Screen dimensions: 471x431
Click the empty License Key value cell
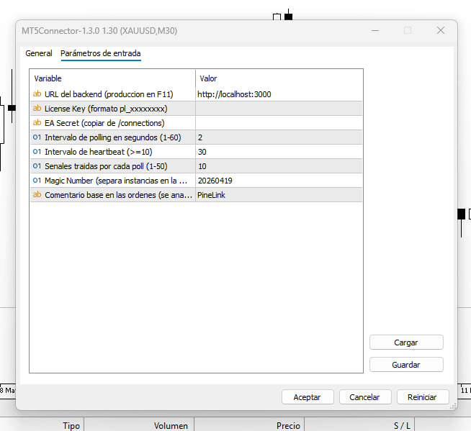pos(279,109)
